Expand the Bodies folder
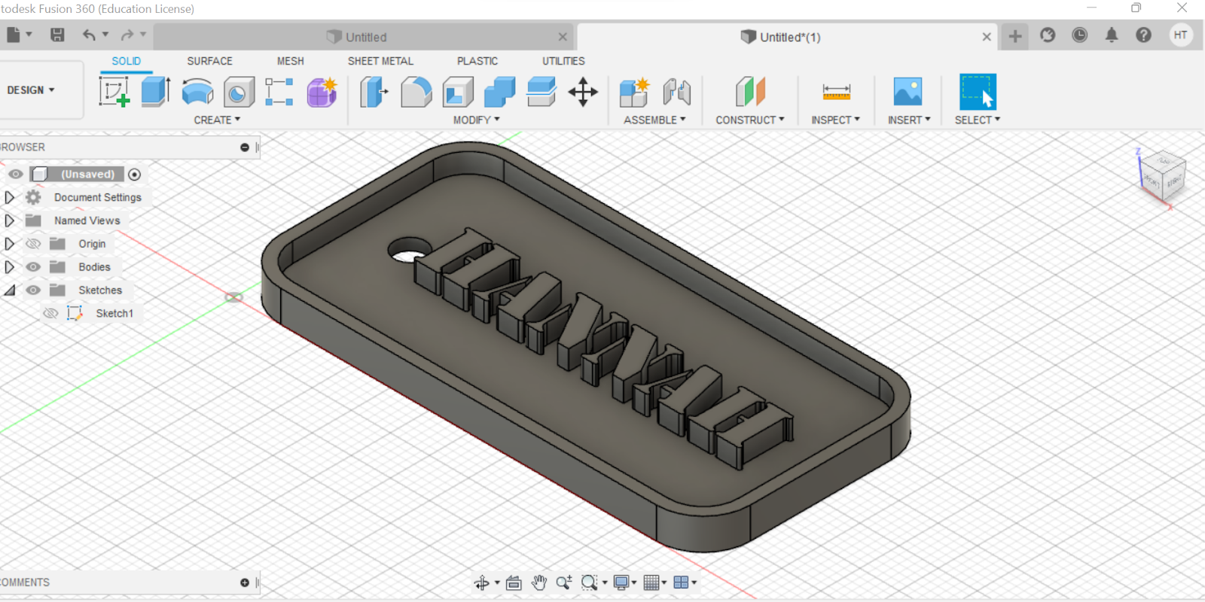Screen dimensions: 1205x602 9,267
